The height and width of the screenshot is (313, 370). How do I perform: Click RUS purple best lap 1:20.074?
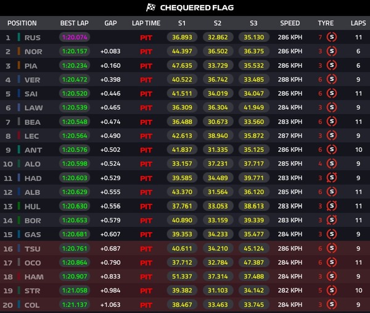(75, 37)
